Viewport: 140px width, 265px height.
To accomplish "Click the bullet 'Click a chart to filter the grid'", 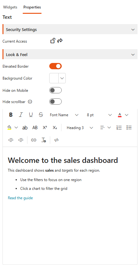I will [x=44, y=189].
